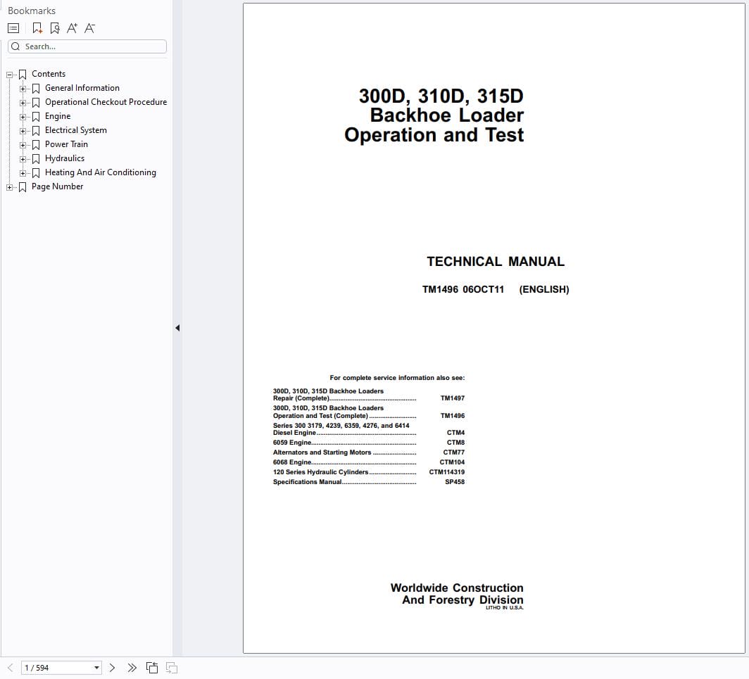This screenshot has width=749, height=679.
Task: Click 'Worldwide Construction' footer text
Action: click(x=457, y=588)
